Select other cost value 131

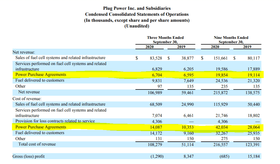click(159, 139)
